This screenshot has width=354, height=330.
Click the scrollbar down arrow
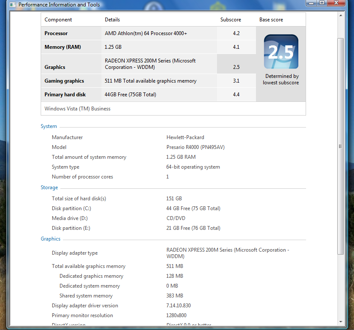pyautogui.click(x=341, y=321)
